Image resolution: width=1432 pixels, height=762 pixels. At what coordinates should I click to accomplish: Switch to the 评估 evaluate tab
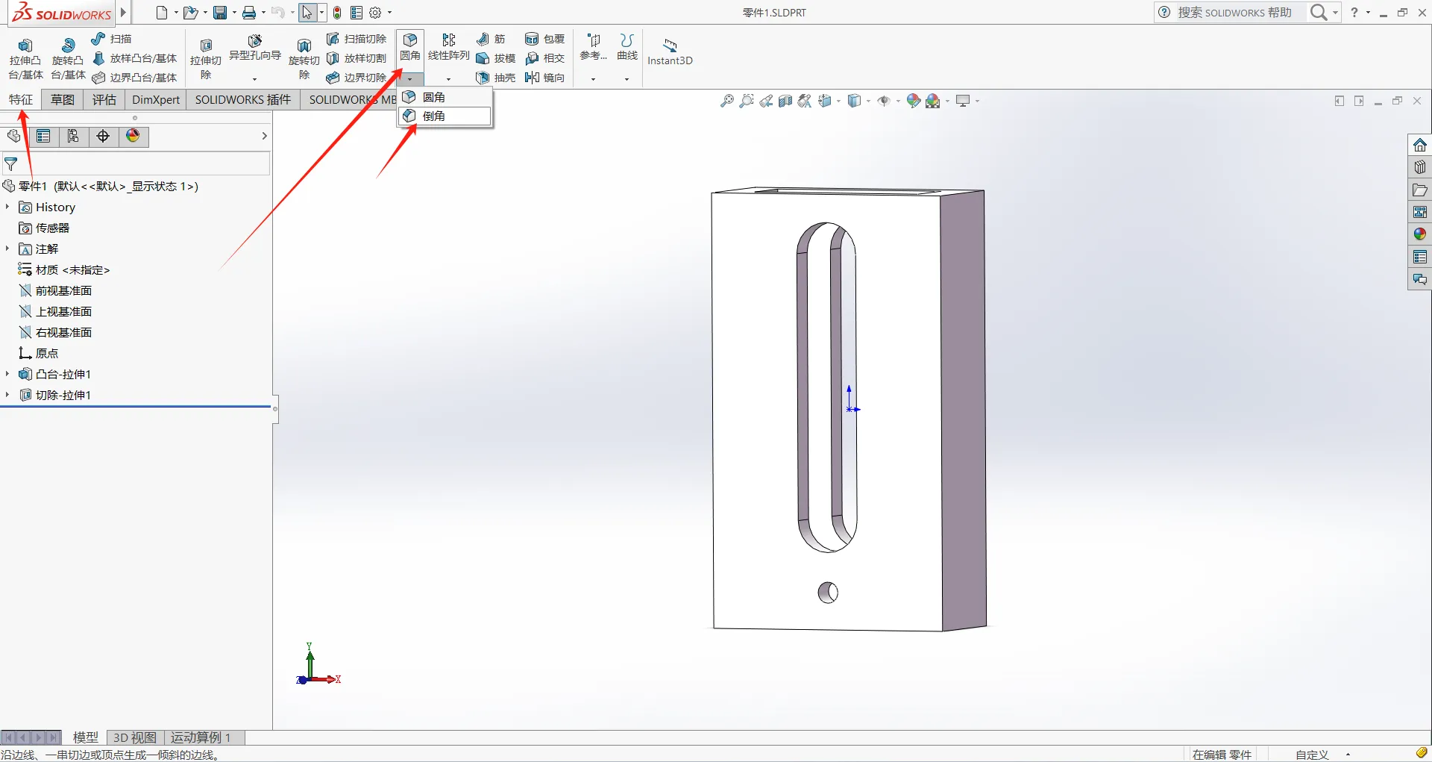pos(104,100)
